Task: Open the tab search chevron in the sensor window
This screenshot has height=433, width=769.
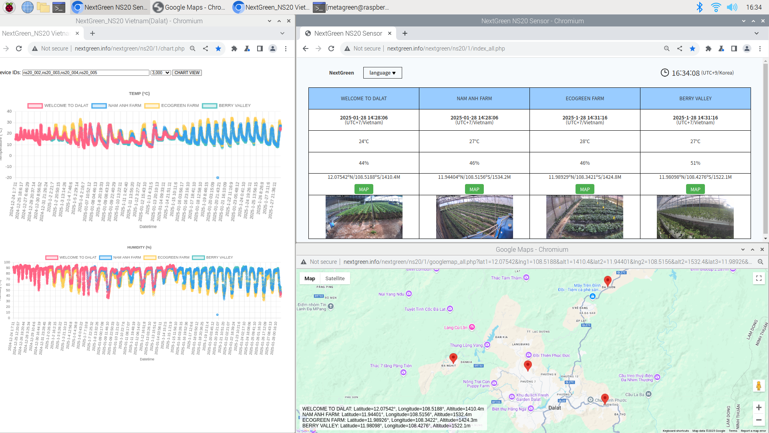Action: tap(756, 33)
